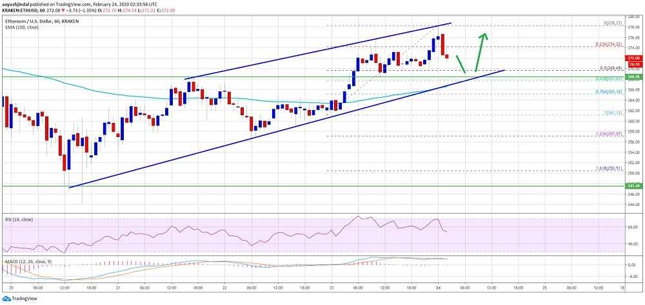This screenshot has width=645, height=305.
Task: Click the date label 24 on time axis
Action: coord(439,288)
